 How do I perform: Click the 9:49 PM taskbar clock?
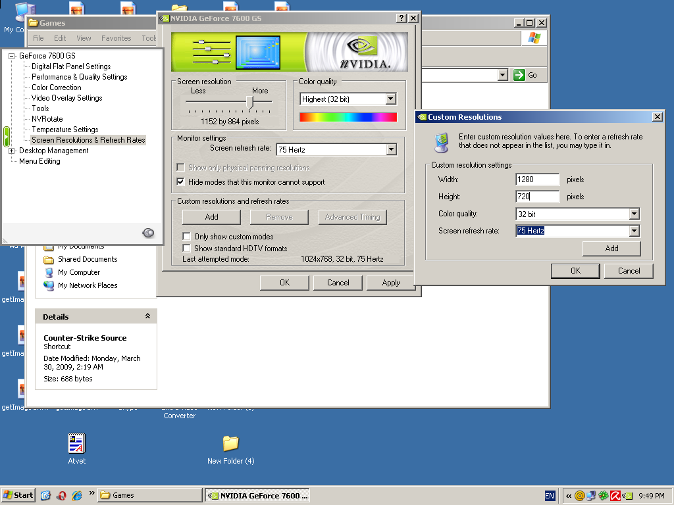click(x=651, y=496)
